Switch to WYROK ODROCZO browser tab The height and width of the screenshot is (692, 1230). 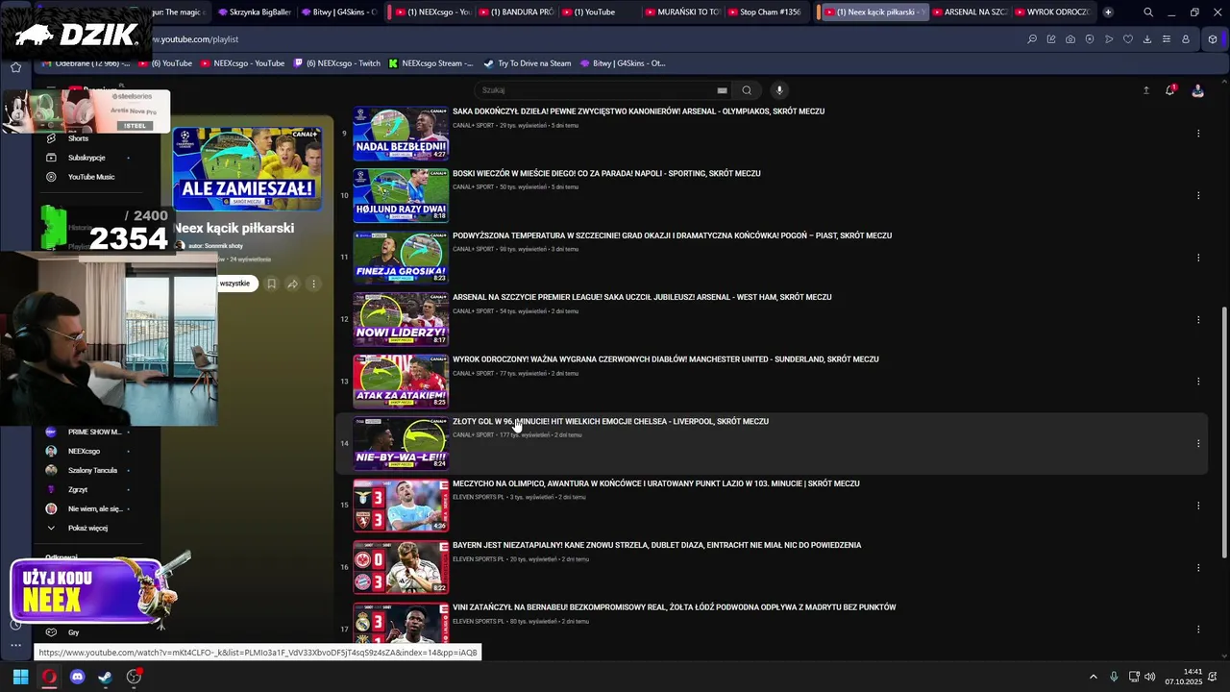click(1052, 12)
